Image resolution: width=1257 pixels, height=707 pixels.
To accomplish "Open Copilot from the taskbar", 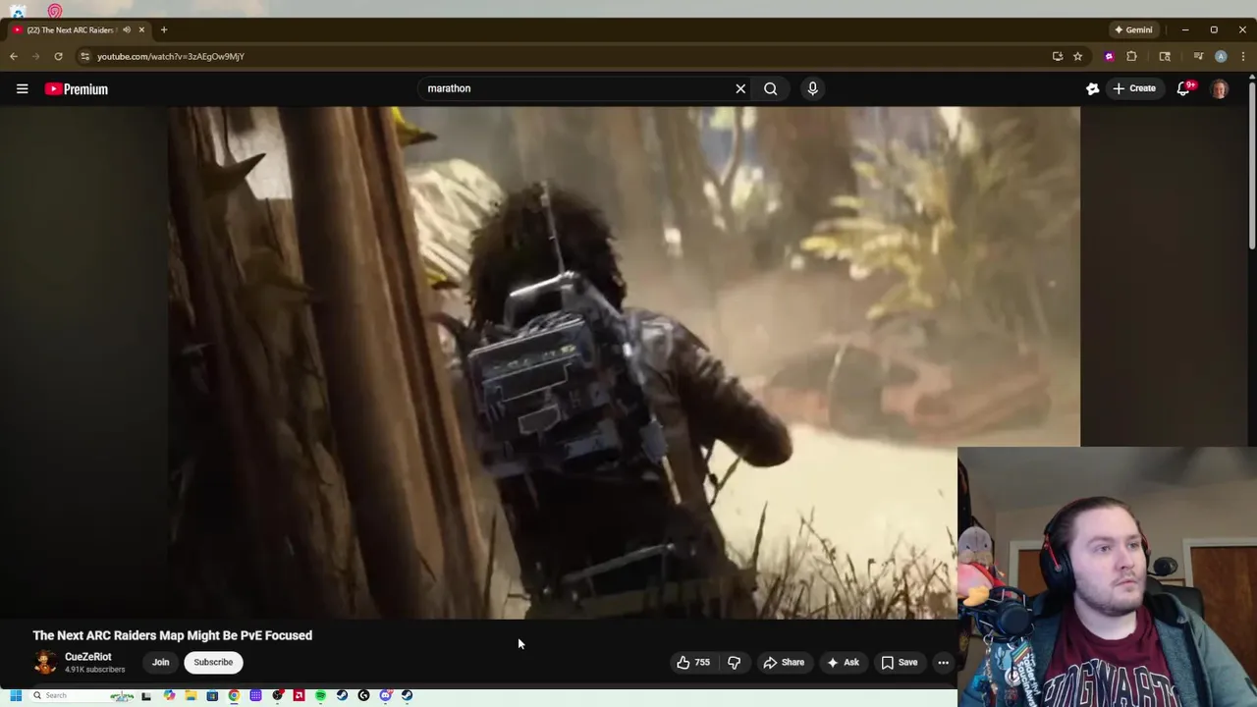I will click(169, 695).
